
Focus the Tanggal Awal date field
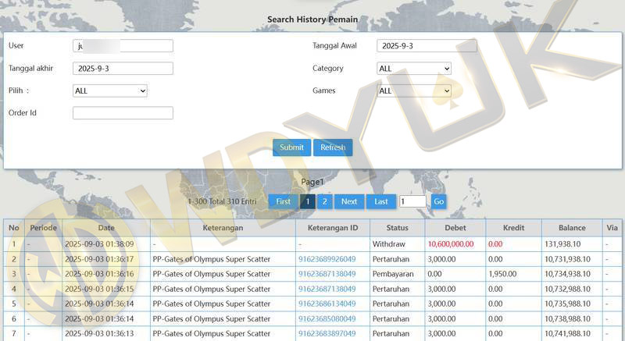(x=427, y=46)
